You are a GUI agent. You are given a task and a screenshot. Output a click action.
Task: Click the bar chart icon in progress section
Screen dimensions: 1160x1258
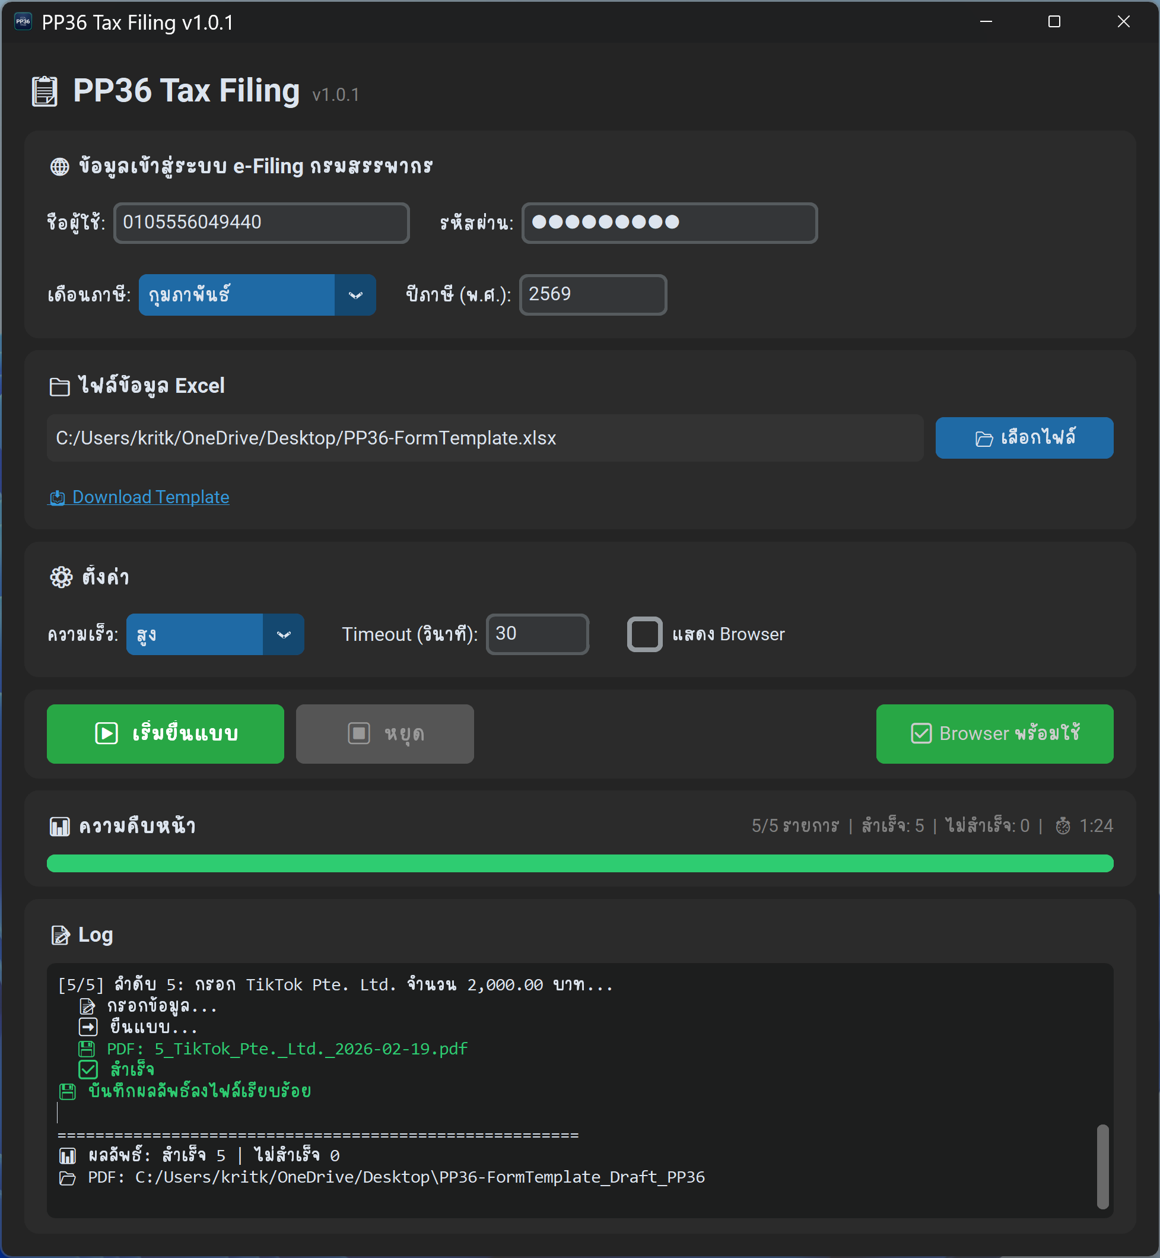(60, 827)
